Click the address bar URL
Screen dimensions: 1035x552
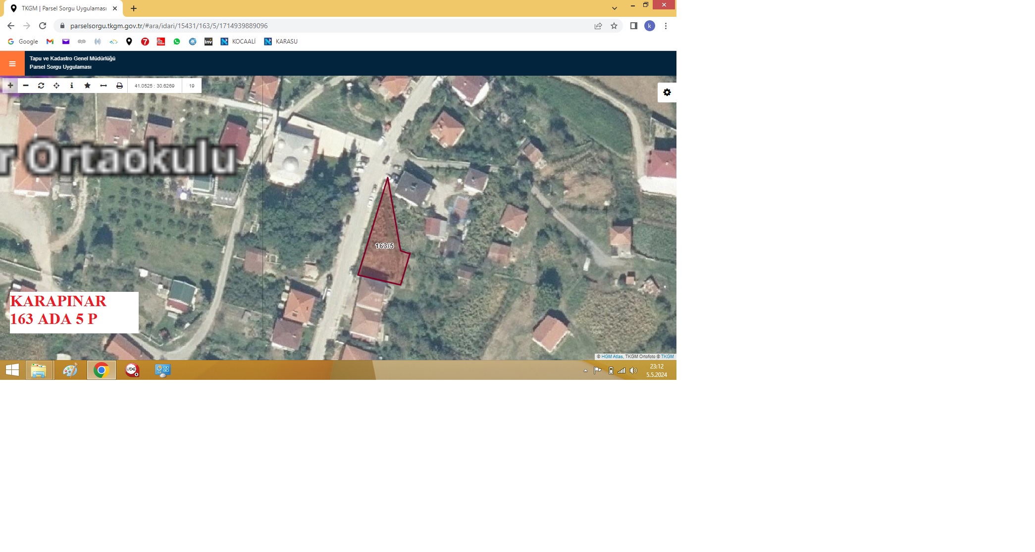pyautogui.click(x=168, y=26)
